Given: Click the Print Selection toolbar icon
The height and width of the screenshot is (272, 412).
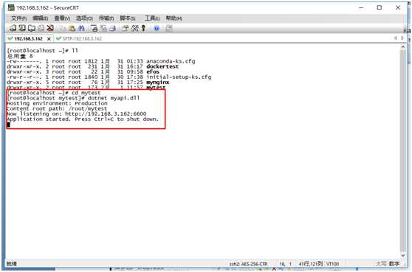Looking at the screenshot, I should (x=103, y=28).
